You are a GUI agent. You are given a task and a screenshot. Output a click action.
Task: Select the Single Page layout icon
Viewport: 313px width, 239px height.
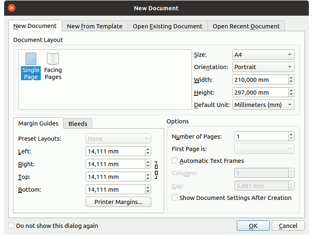(x=31, y=66)
